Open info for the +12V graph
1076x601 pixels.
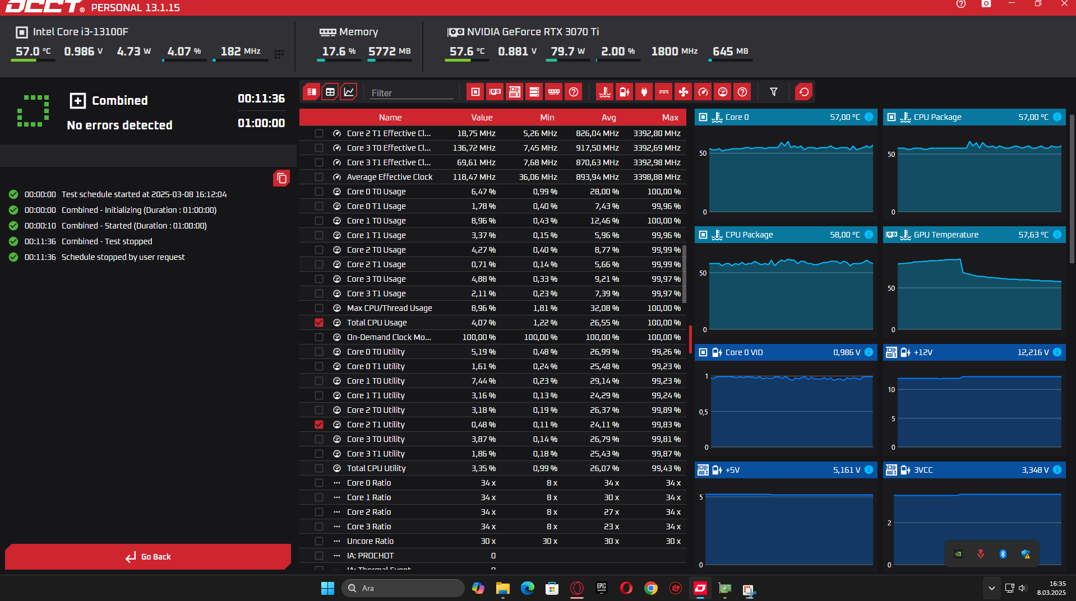click(x=1057, y=352)
